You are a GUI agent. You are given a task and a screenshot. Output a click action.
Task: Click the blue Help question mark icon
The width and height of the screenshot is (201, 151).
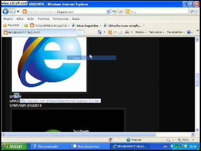(x=189, y=32)
